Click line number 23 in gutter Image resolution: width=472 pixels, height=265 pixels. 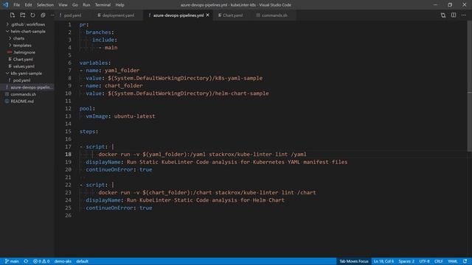click(x=68, y=193)
